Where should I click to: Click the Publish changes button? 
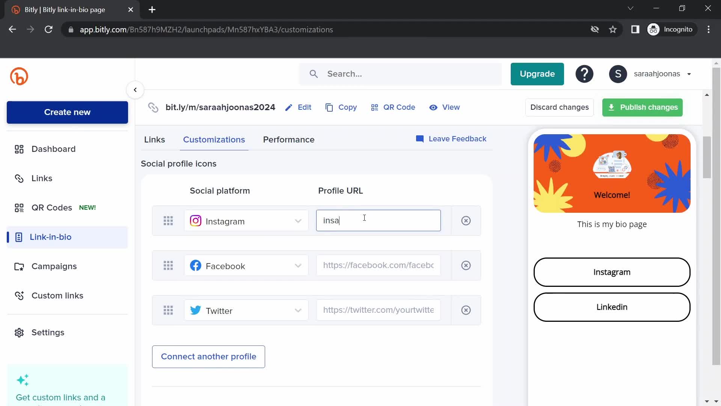pyautogui.click(x=643, y=107)
